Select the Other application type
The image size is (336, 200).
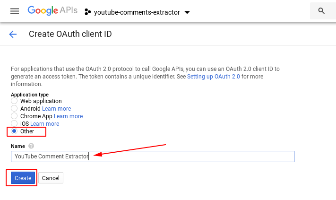(x=14, y=131)
